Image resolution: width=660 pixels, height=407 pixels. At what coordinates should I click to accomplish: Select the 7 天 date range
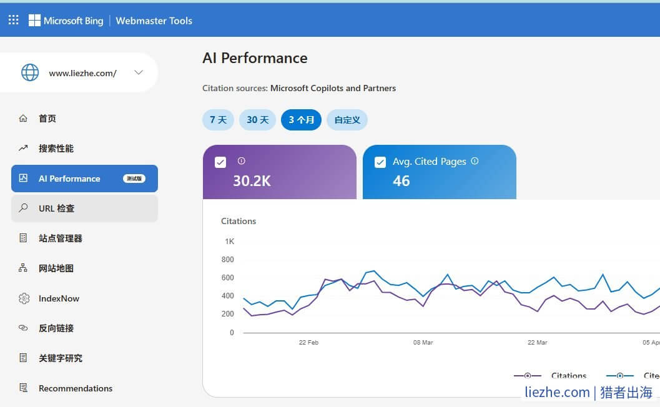coord(218,119)
